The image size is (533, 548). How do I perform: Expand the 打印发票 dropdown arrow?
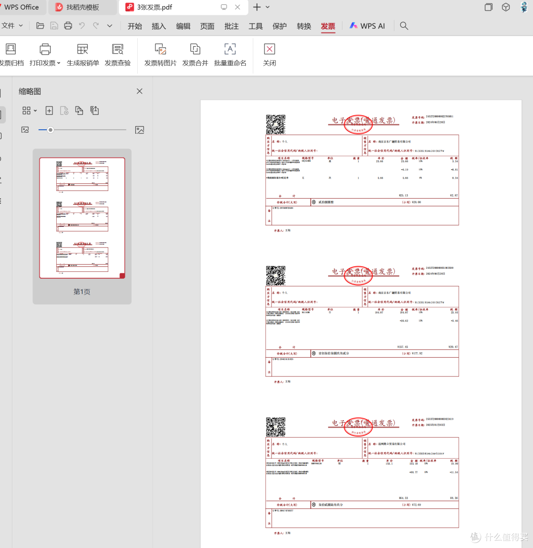point(59,63)
